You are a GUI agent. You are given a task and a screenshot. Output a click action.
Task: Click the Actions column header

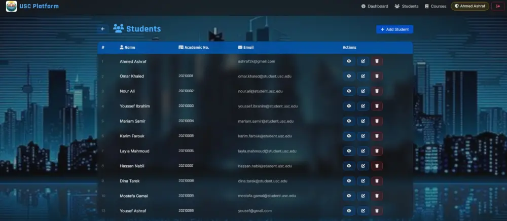pos(349,48)
